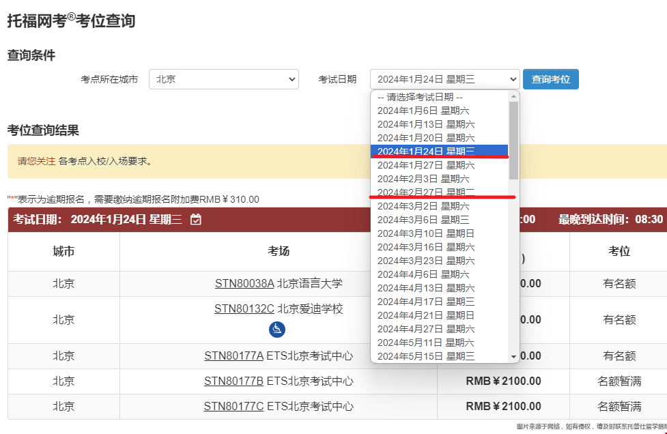Click the exam date dropdown arrow
Viewport: 667px width, 434px height.
click(514, 78)
